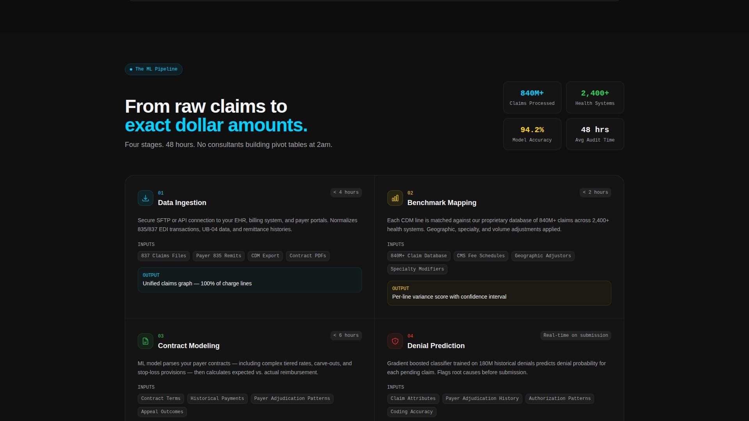Select the 94.2% Model Accuracy stat card
The image size is (749, 421).
click(532, 134)
